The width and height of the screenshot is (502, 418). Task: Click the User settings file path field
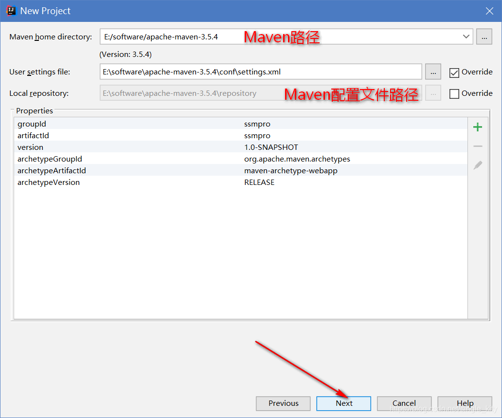tap(261, 72)
